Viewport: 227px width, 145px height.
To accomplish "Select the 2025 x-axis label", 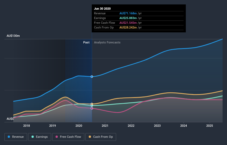I will (210, 126).
